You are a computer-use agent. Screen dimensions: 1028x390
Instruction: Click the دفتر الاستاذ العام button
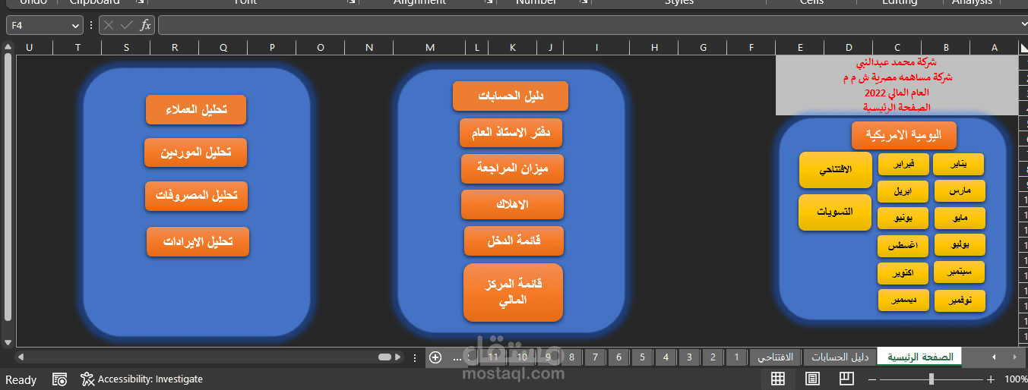click(x=511, y=132)
